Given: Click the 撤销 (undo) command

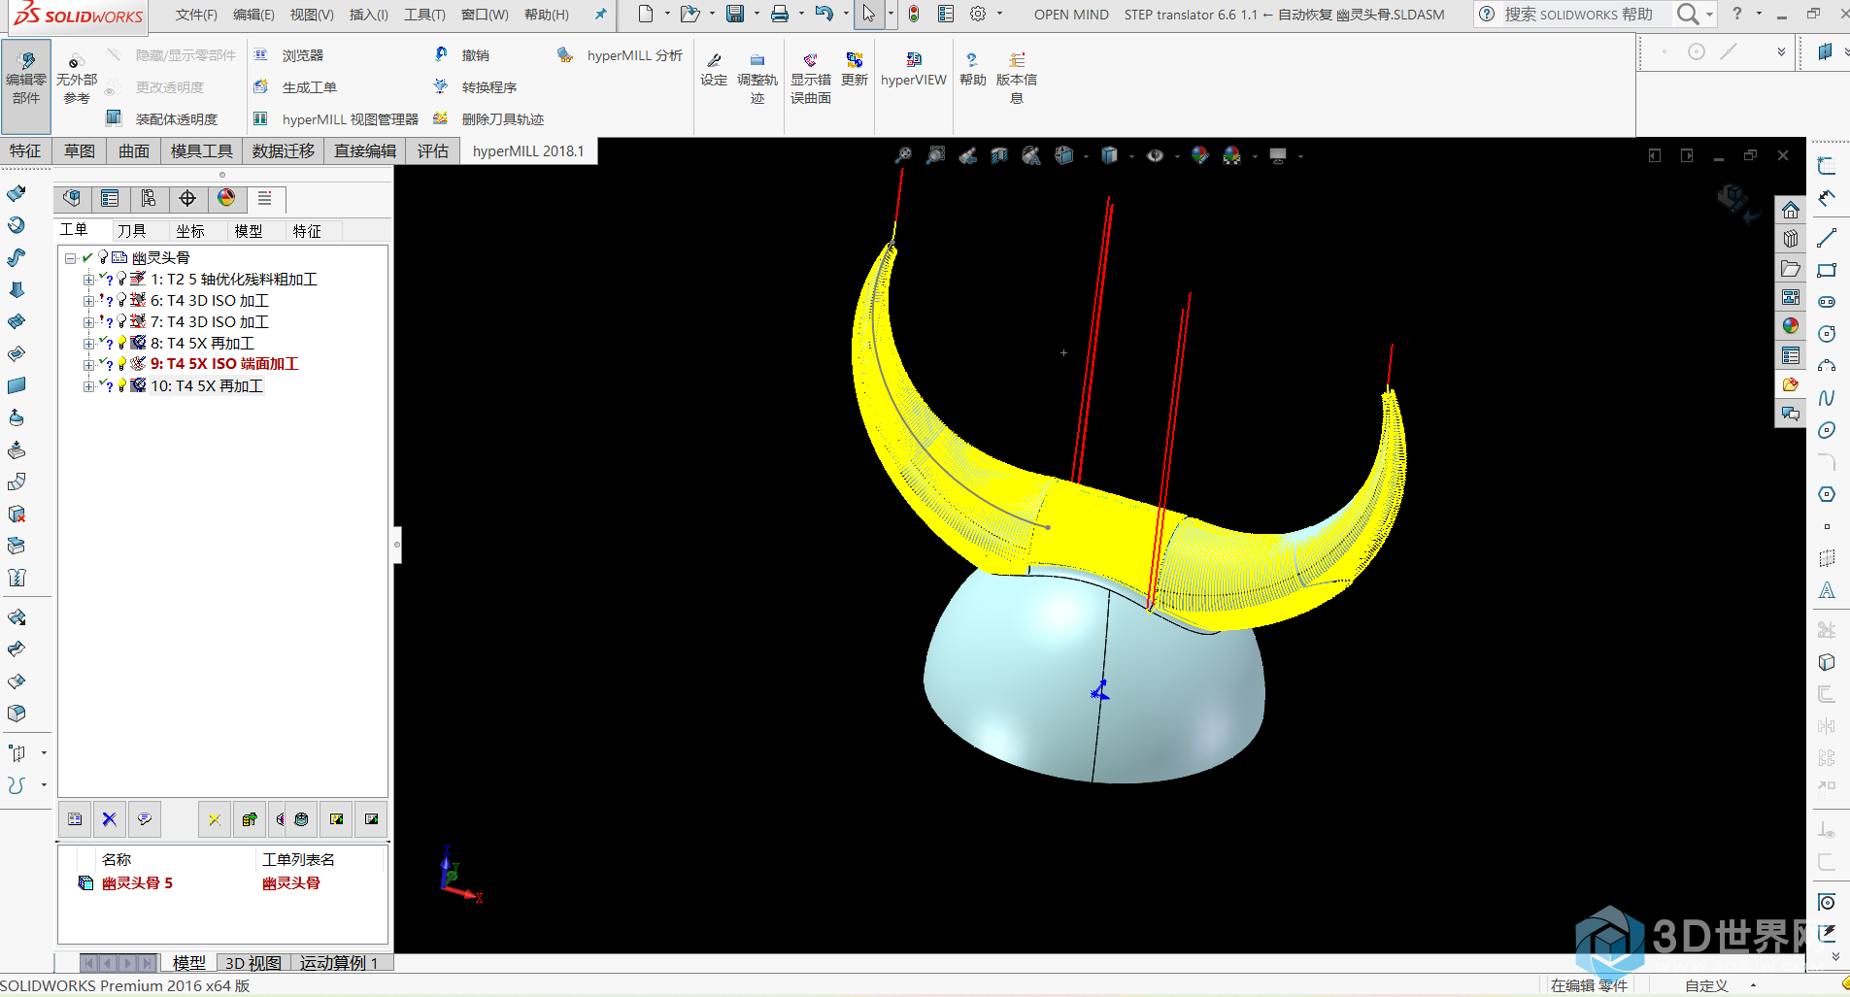Looking at the screenshot, I should click(x=462, y=55).
